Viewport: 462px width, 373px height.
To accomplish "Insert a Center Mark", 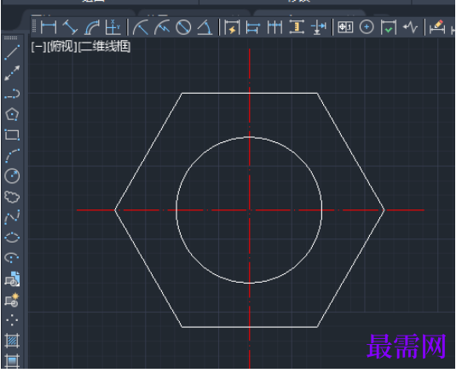I will (367, 27).
